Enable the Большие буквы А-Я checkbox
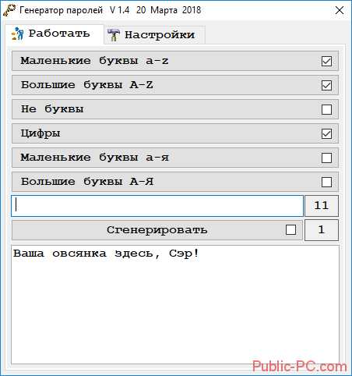The height and width of the screenshot is (376, 352). [326, 182]
